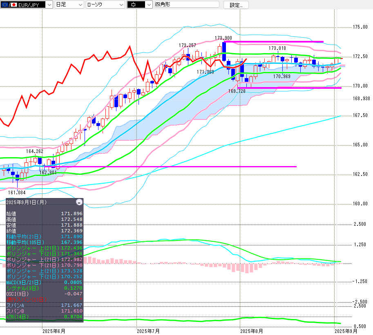Click the OSCI(9日) label
373x335 pixels.
(18, 294)
